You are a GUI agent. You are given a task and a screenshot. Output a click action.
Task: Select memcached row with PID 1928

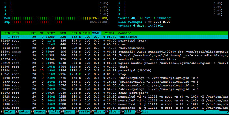[x=114, y=97]
